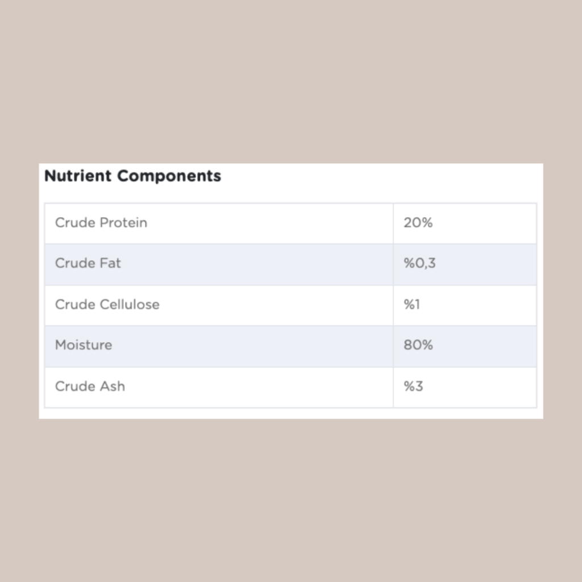Click the 80% Moisture value
The width and height of the screenshot is (582, 582).
tap(418, 345)
